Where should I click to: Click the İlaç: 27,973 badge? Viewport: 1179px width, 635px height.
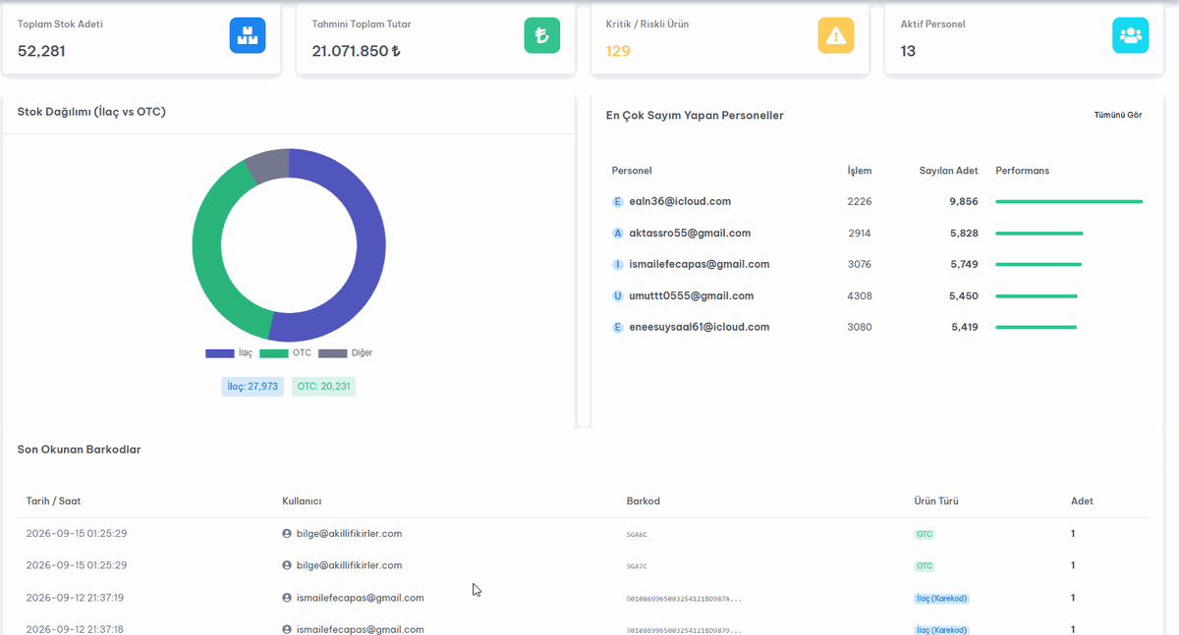[x=253, y=387]
